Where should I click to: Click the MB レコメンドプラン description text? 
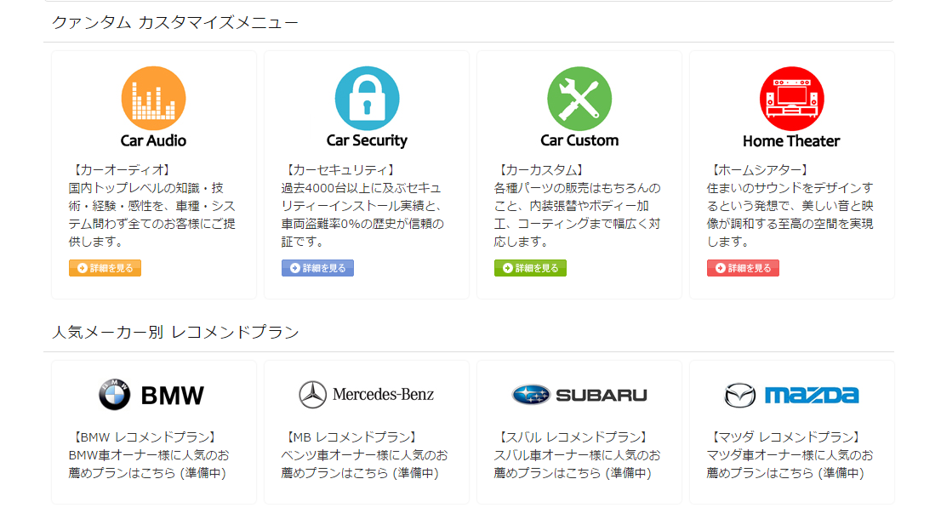click(364, 455)
